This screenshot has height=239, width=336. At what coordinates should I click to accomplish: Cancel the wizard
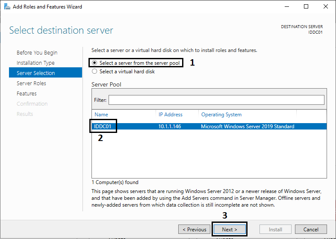click(x=311, y=229)
